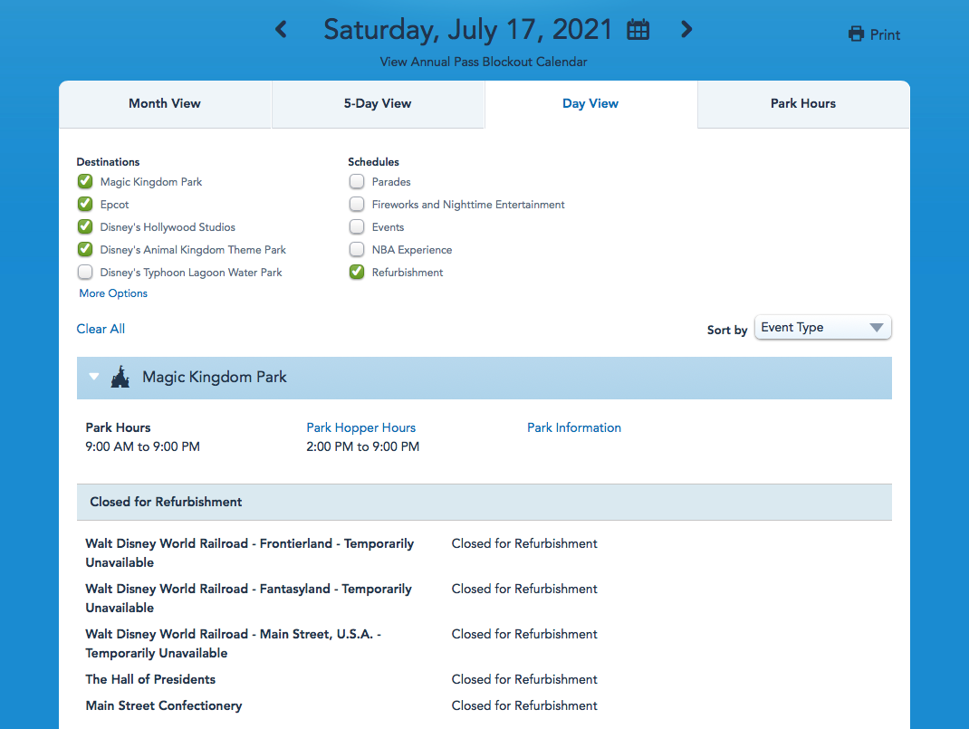Disable the Refurbishment schedule checkbox
Screen dimensions: 969x729
[x=357, y=273]
